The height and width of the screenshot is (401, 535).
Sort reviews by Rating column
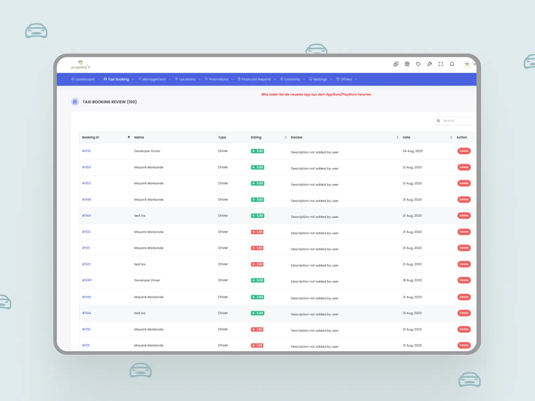(x=286, y=137)
